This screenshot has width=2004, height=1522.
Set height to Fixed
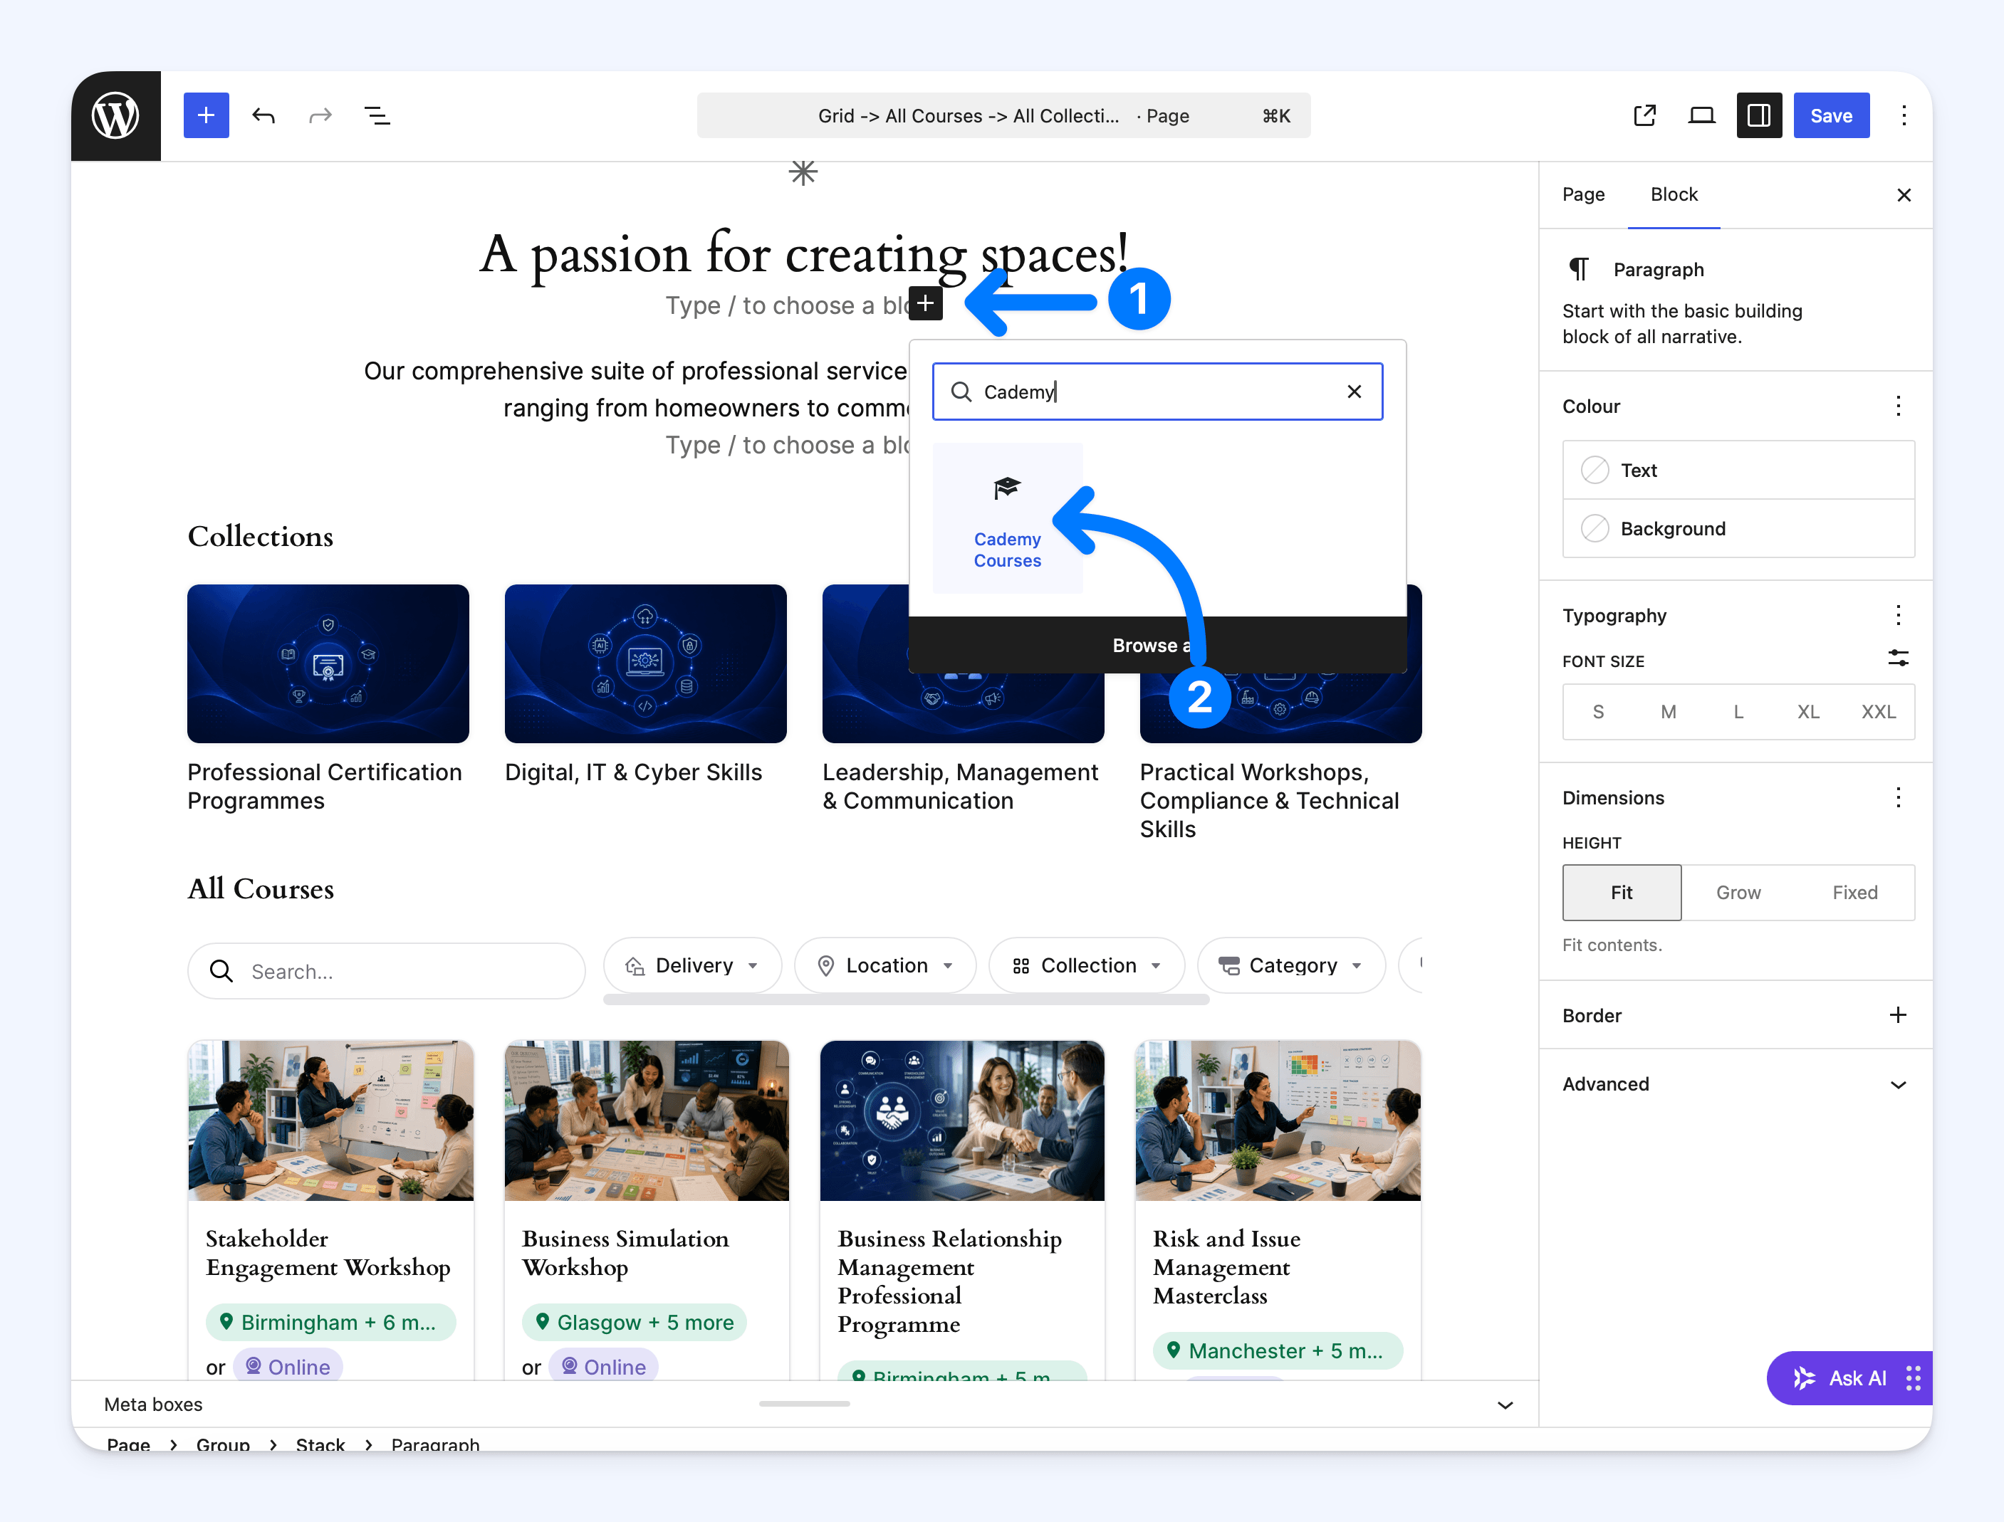tap(1855, 893)
